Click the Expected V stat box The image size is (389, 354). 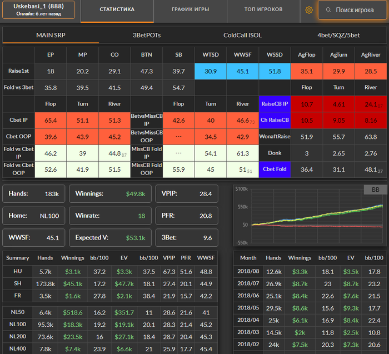[110, 237]
